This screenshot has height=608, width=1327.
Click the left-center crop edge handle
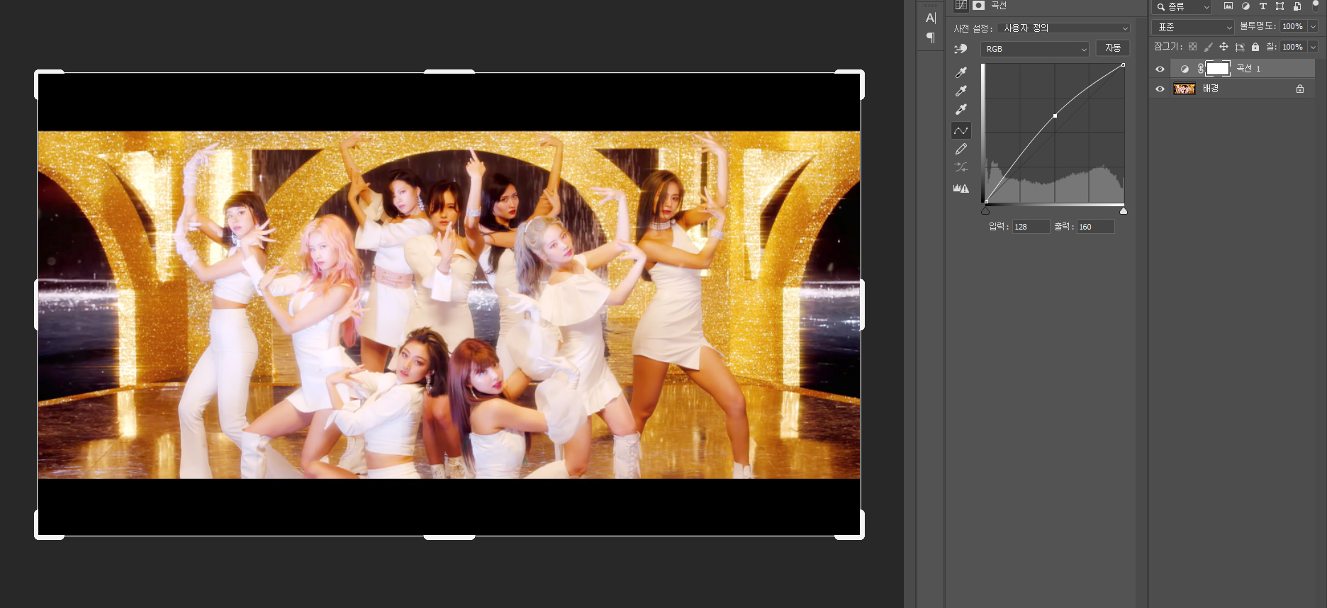(36, 305)
